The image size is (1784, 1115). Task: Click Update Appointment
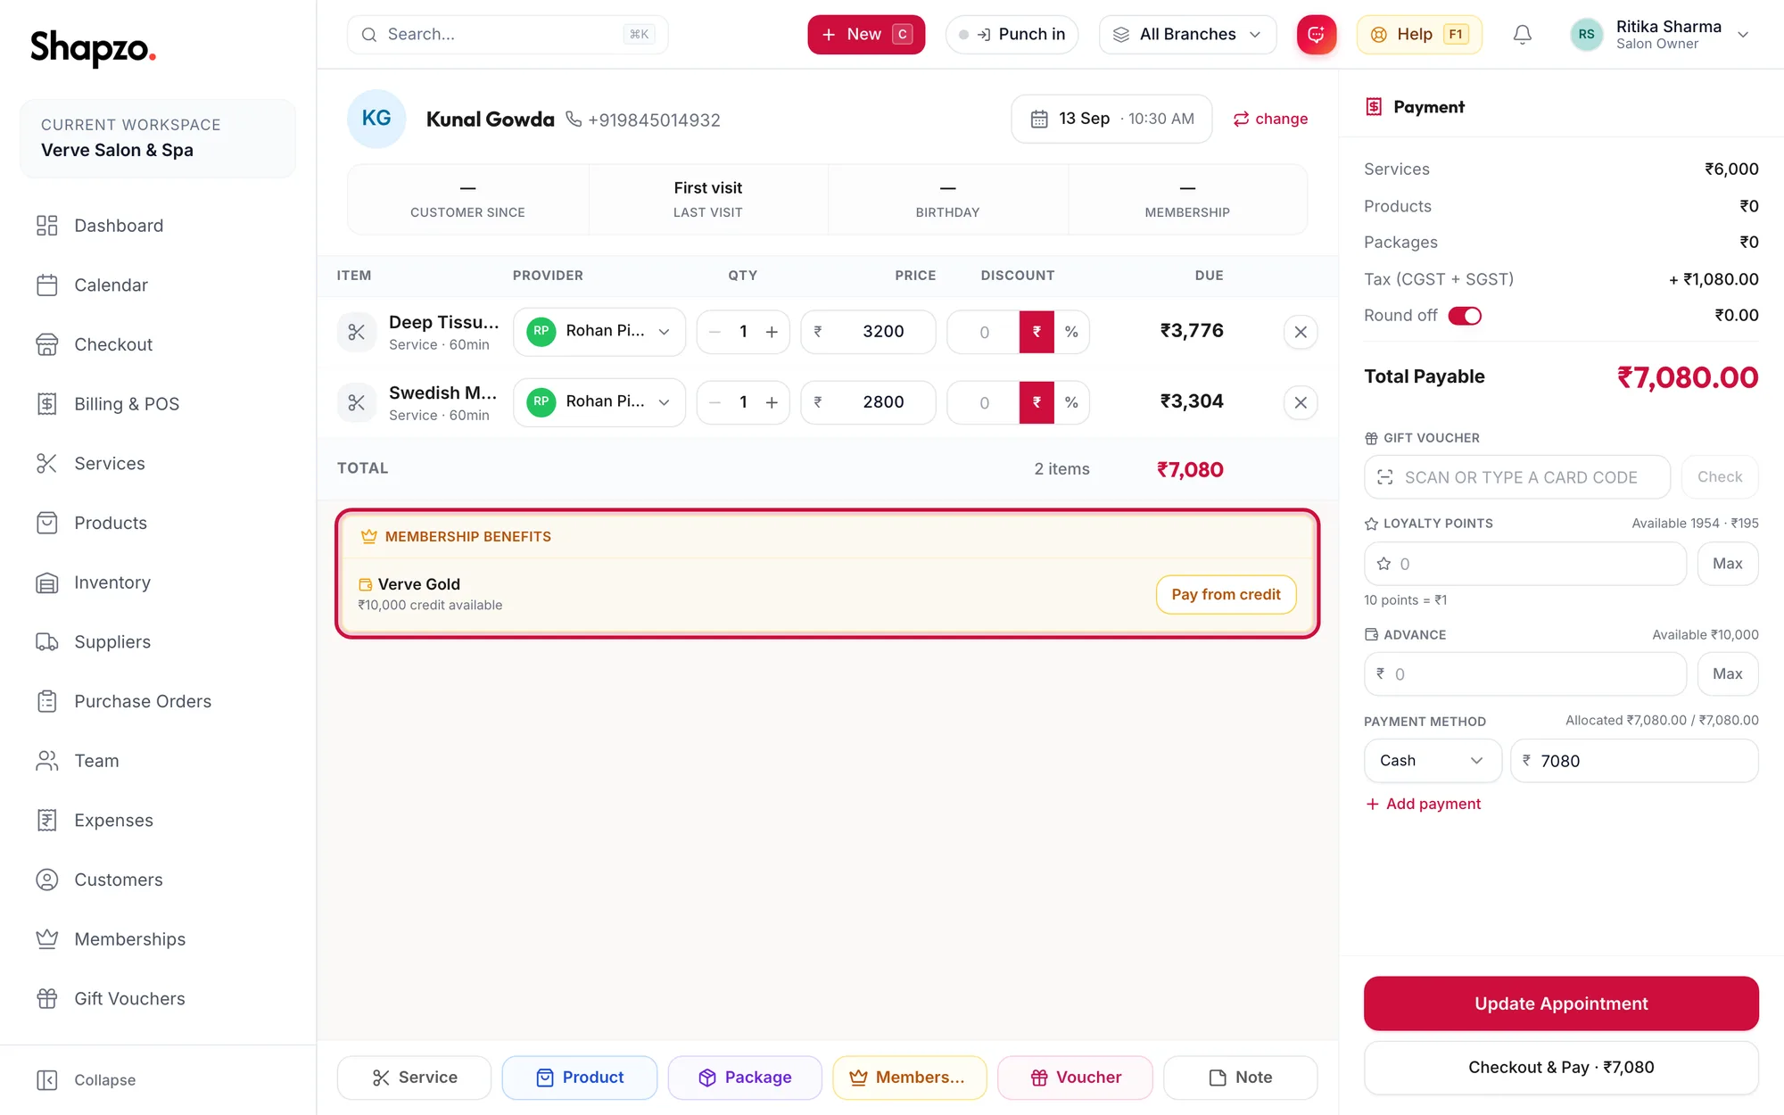pyautogui.click(x=1561, y=1003)
